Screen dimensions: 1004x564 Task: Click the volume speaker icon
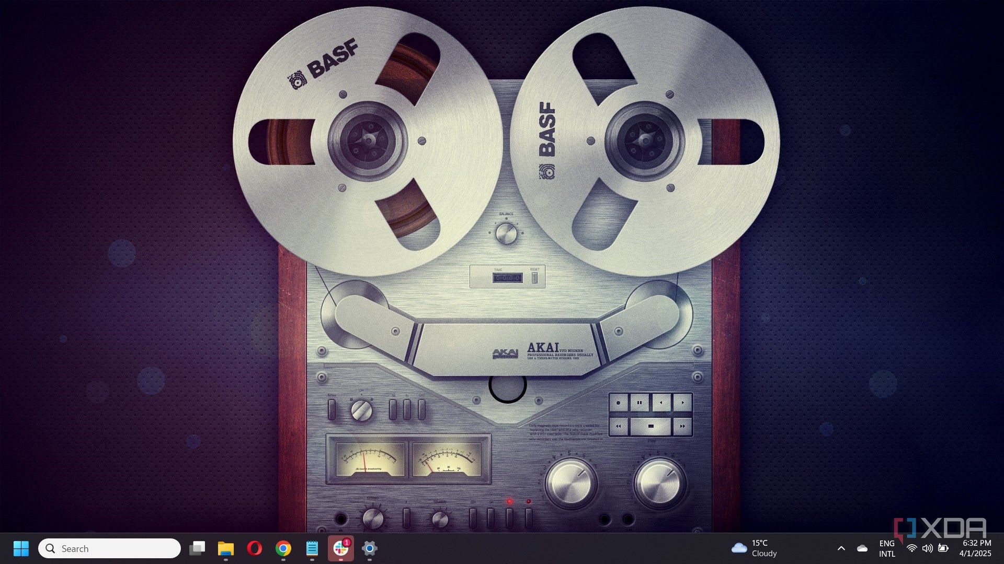point(928,548)
